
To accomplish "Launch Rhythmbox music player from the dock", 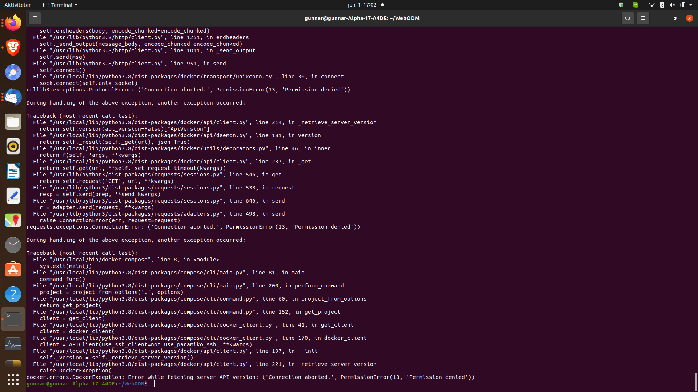I will 13,146.
